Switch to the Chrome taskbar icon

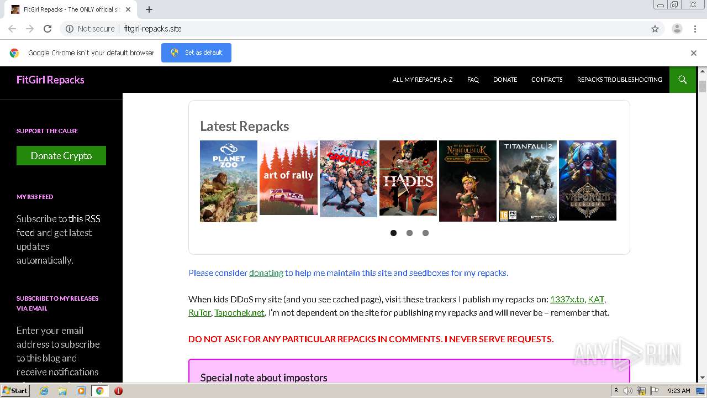click(99, 391)
